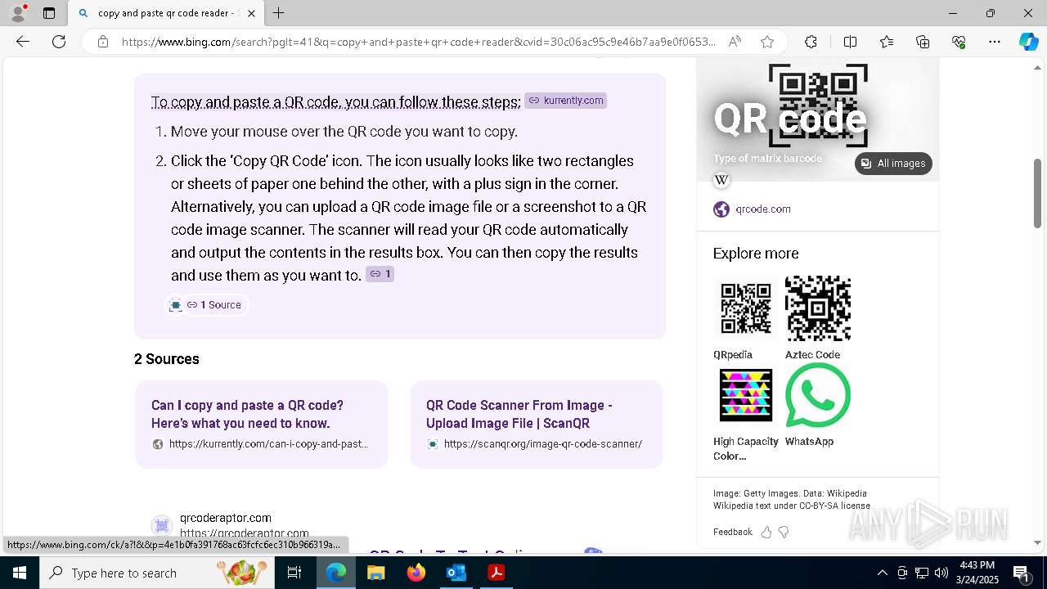Open WhatsApp thumbnail
1047x589 pixels.
(818, 395)
